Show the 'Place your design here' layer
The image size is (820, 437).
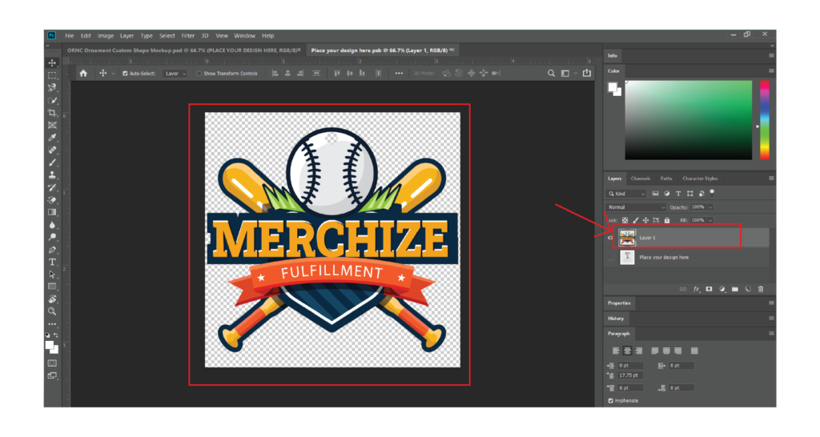[x=610, y=257]
